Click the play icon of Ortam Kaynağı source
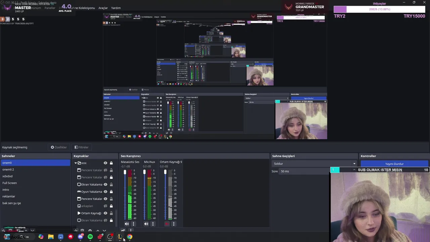Viewport: 430px width, 242px height. (x=79, y=213)
